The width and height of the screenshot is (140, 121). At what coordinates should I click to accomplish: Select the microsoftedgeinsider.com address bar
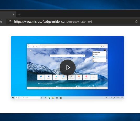[73, 21]
